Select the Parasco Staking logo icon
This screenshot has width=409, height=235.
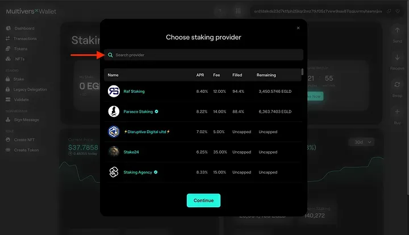point(114,112)
